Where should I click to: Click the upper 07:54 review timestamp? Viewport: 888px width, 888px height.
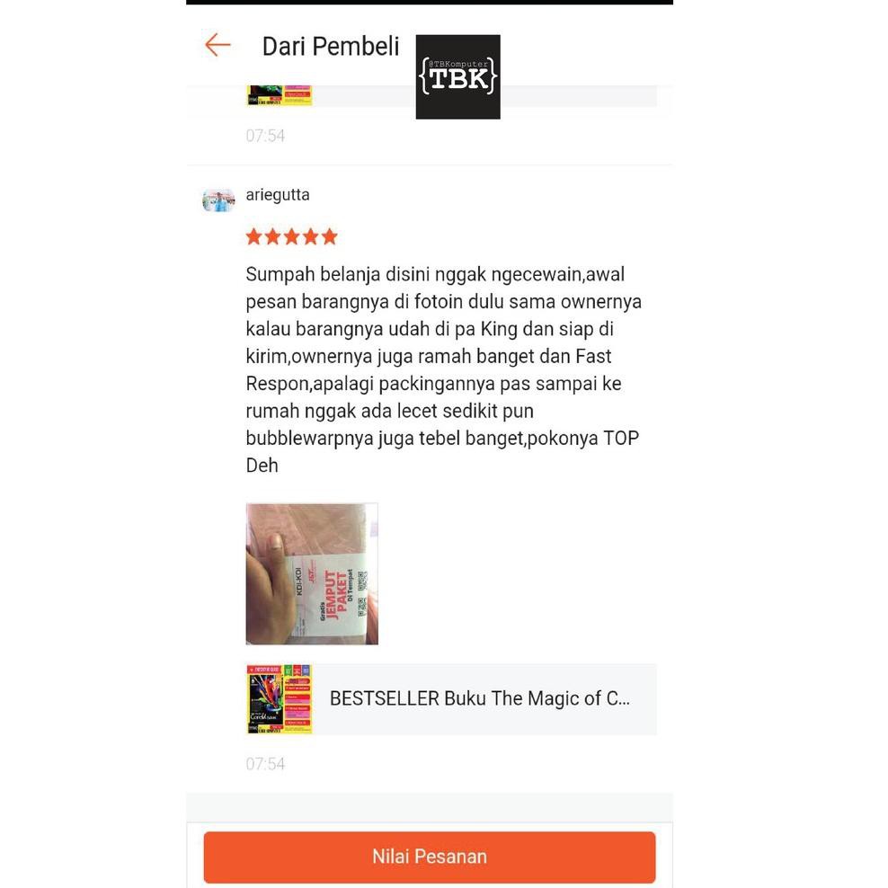265,136
